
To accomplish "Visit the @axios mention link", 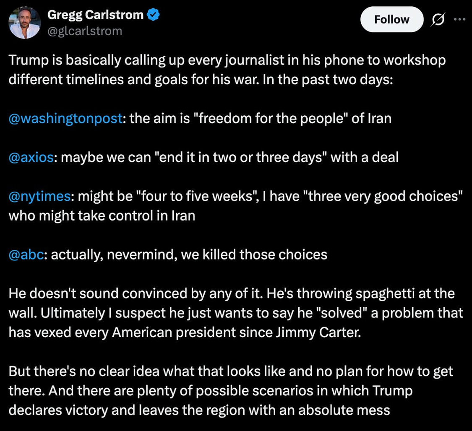I will pos(31,157).
